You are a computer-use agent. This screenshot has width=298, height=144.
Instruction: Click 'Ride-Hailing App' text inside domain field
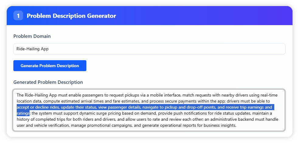coord(33,49)
